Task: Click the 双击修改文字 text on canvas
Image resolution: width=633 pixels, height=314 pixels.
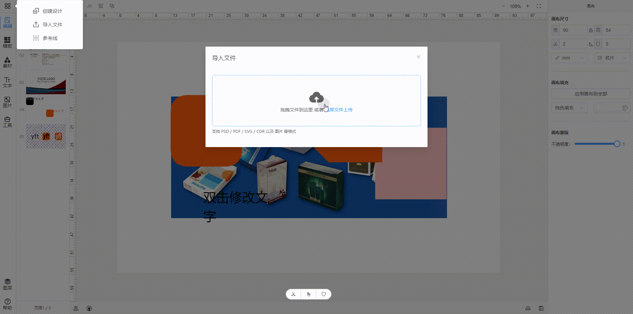Action: pyautogui.click(x=235, y=207)
